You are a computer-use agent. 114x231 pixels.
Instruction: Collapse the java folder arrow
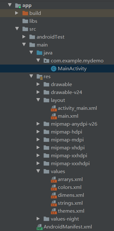click(31, 53)
